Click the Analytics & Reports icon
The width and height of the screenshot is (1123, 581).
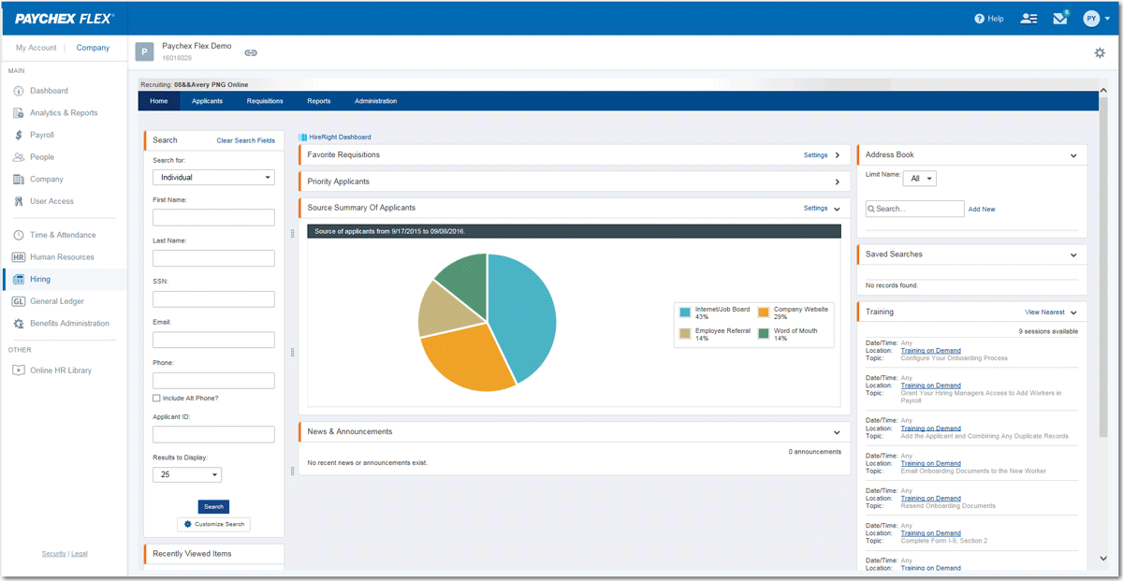(x=19, y=113)
